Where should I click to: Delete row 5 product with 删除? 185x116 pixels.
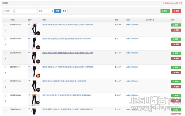point(176,87)
